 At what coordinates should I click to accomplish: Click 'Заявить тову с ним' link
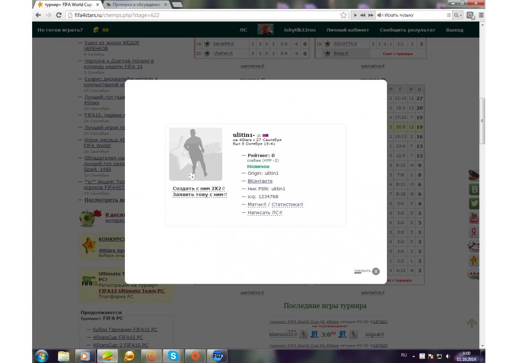click(x=199, y=195)
